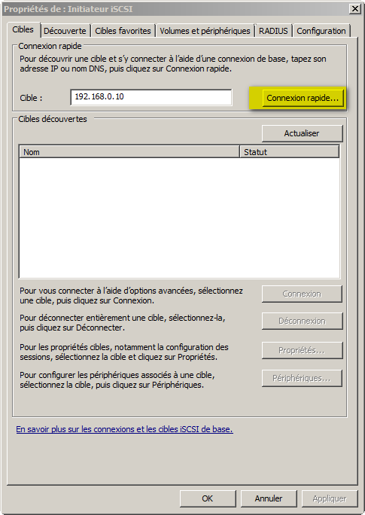
Task: Select the Volumes et périphériques tab
Action: 205,31
